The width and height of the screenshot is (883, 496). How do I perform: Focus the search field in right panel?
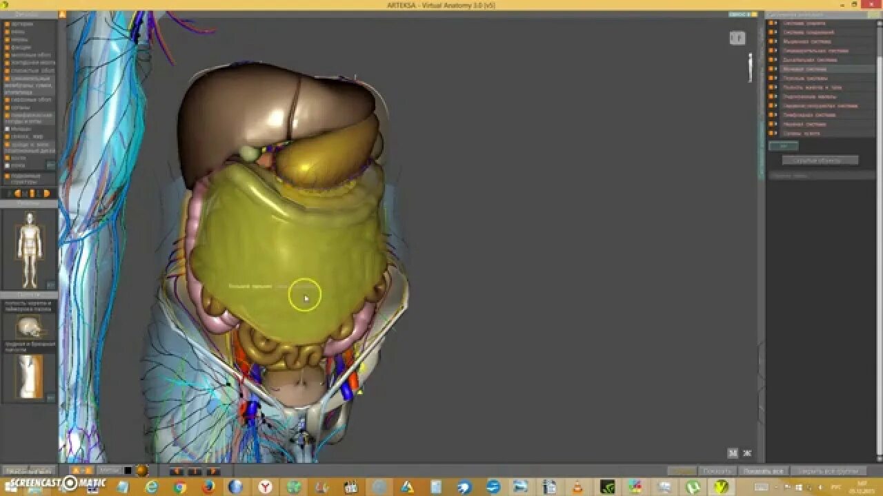click(x=821, y=176)
